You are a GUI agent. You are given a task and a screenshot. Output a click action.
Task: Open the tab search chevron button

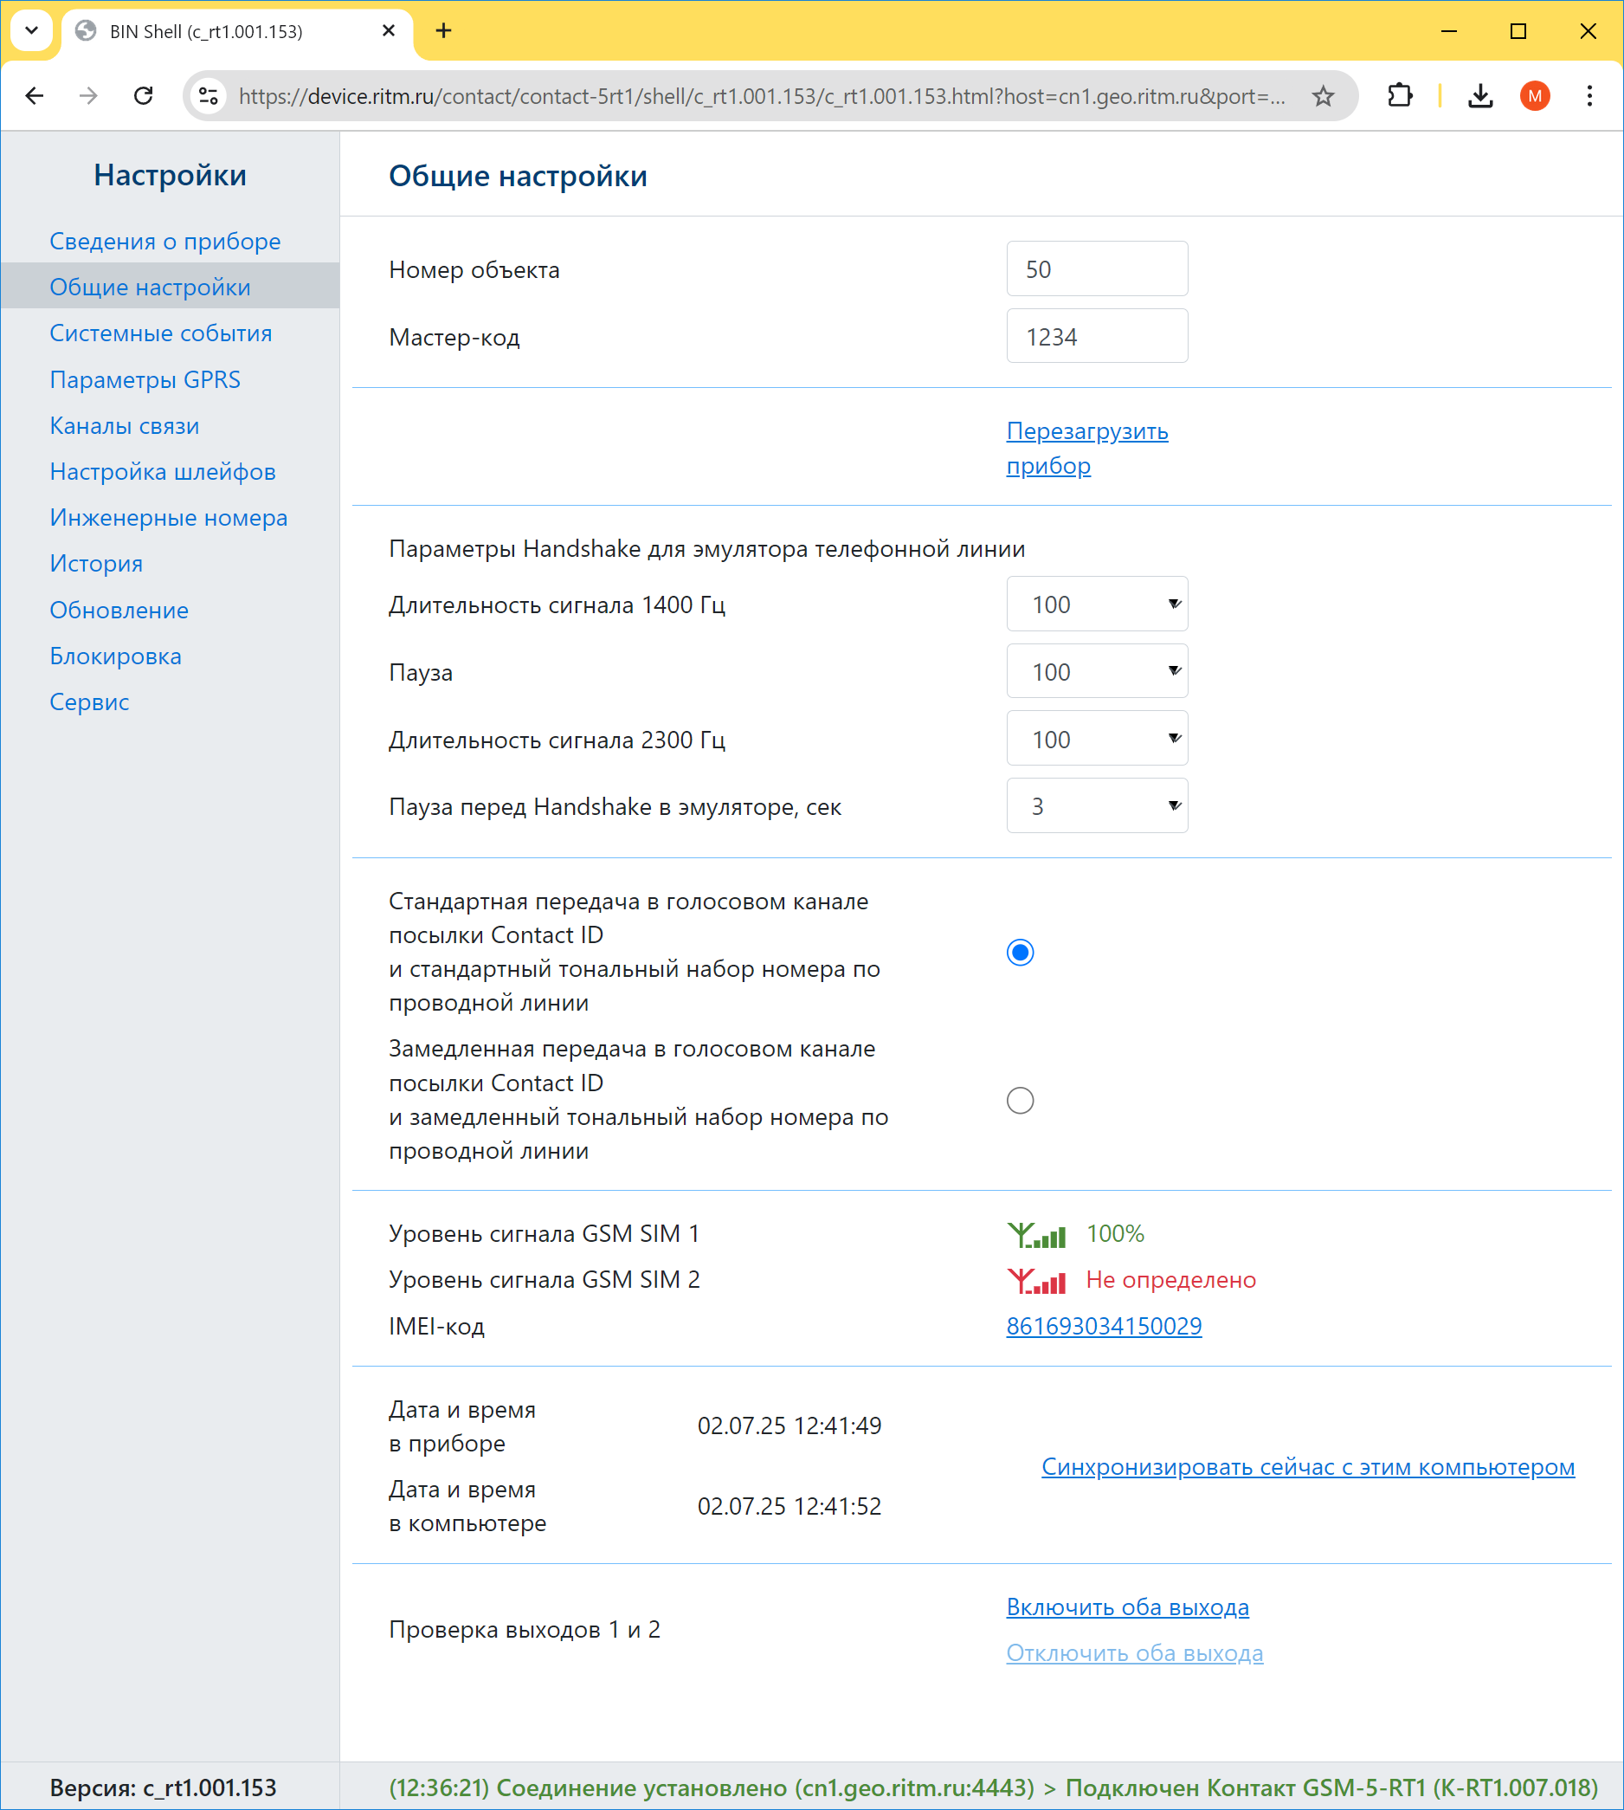pos(31,30)
